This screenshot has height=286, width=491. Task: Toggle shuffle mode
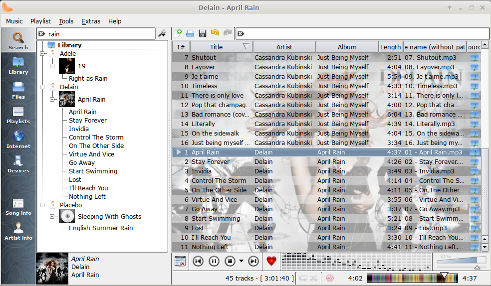[x=313, y=278]
